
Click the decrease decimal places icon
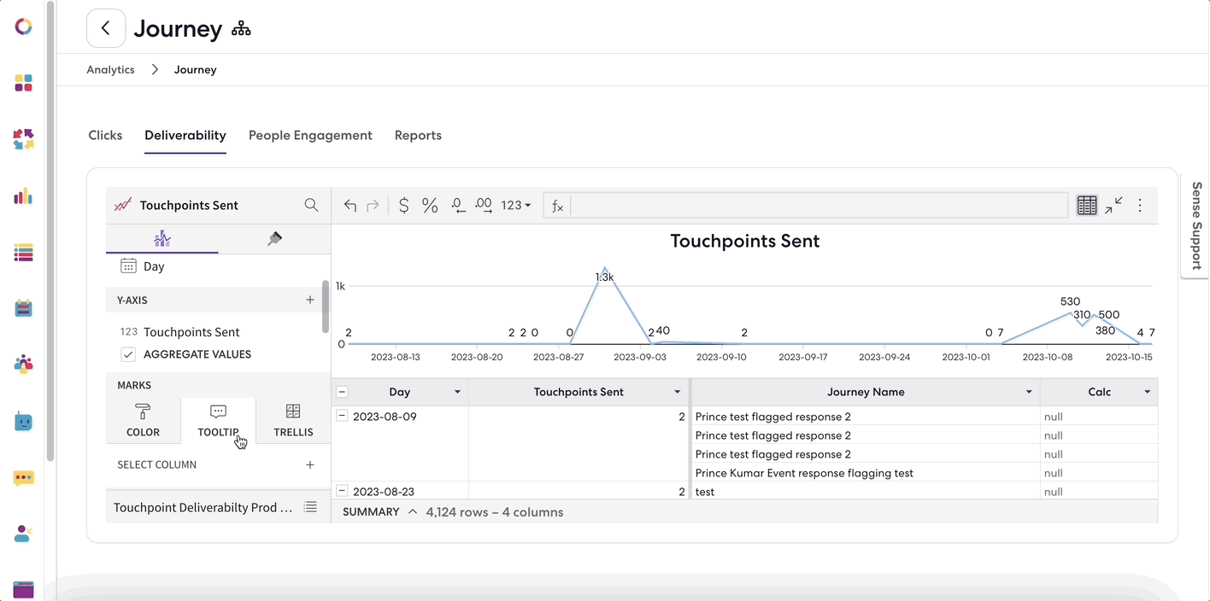pyautogui.click(x=457, y=206)
